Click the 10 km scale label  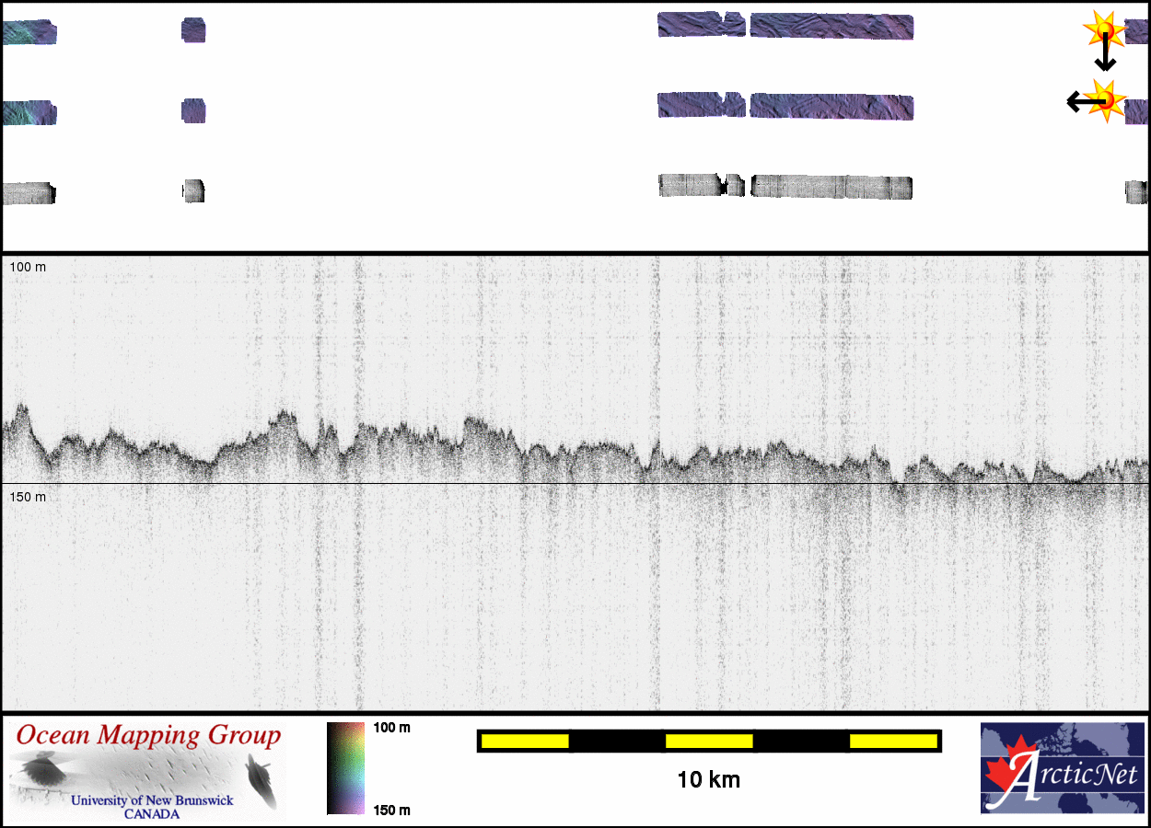pyautogui.click(x=708, y=780)
